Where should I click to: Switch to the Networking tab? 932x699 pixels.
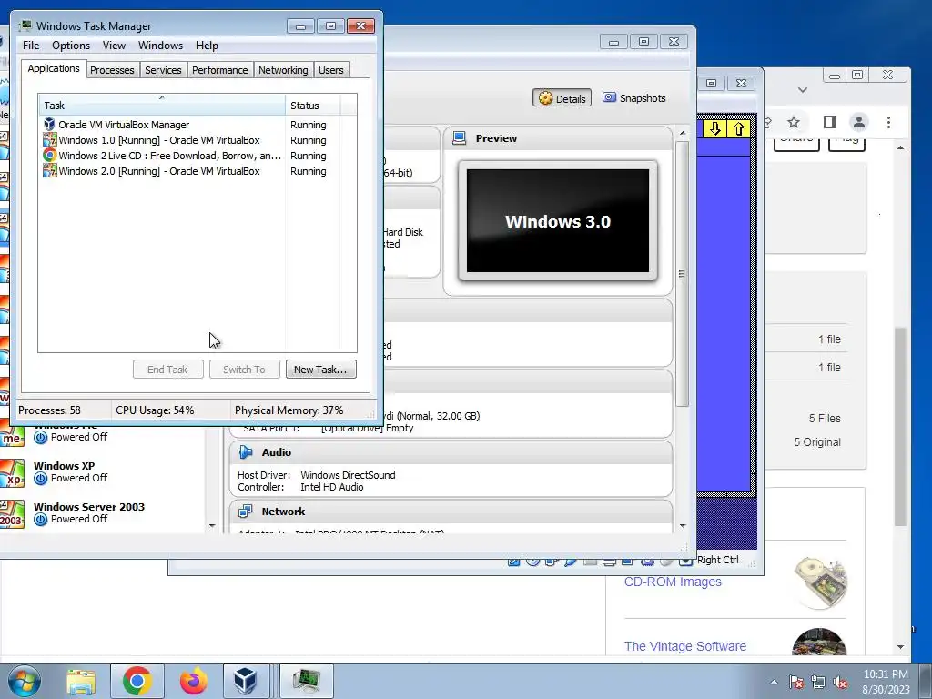click(x=283, y=70)
